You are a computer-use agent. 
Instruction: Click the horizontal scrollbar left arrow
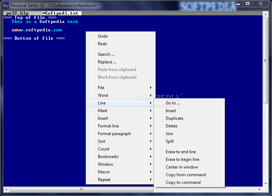[6, 189]
